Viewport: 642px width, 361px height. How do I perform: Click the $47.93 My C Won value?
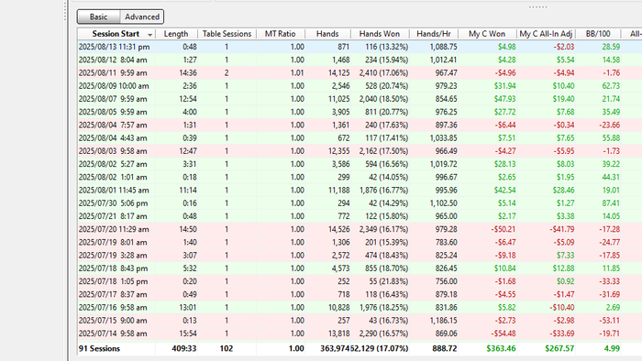point(504,99)
